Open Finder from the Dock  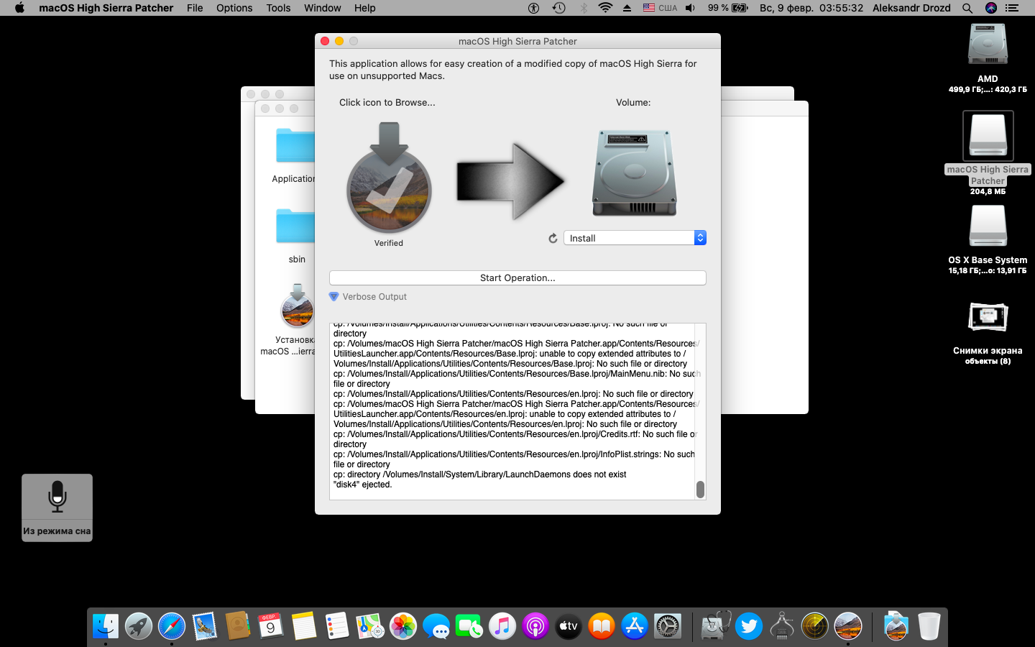click(106, 626)
